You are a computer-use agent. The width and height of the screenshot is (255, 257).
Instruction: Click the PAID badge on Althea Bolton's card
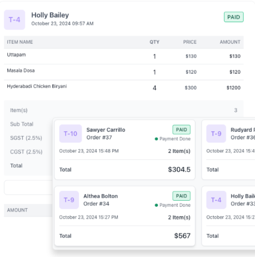pyautogui.click(x=181, y=196)
